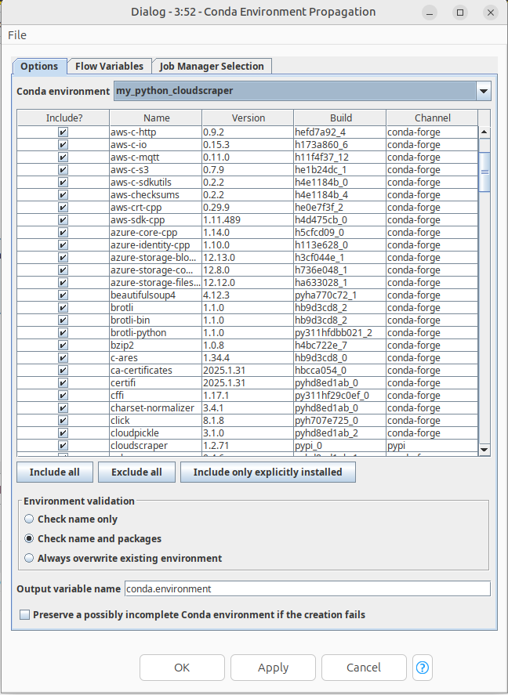Uncheck the aws-c-http include checkbox

[x=63, y=132]
